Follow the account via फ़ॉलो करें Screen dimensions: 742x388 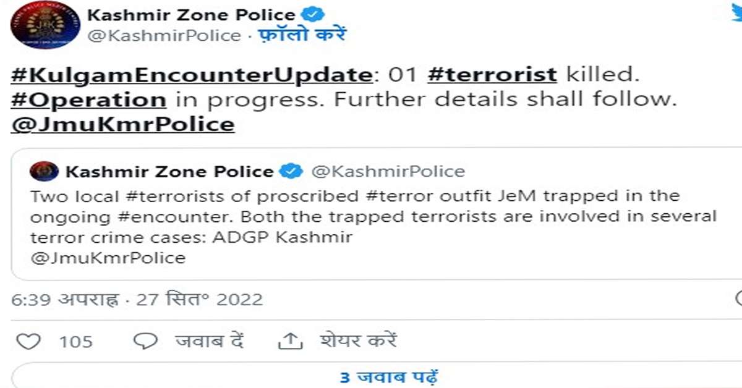click(301, 35)
